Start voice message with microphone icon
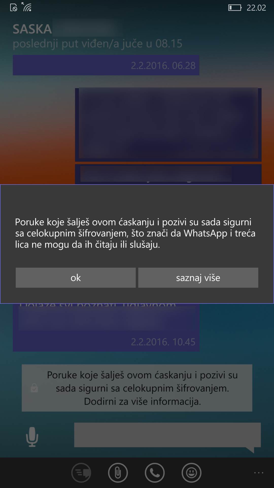The image size is (274, 488). pos(32,437)
